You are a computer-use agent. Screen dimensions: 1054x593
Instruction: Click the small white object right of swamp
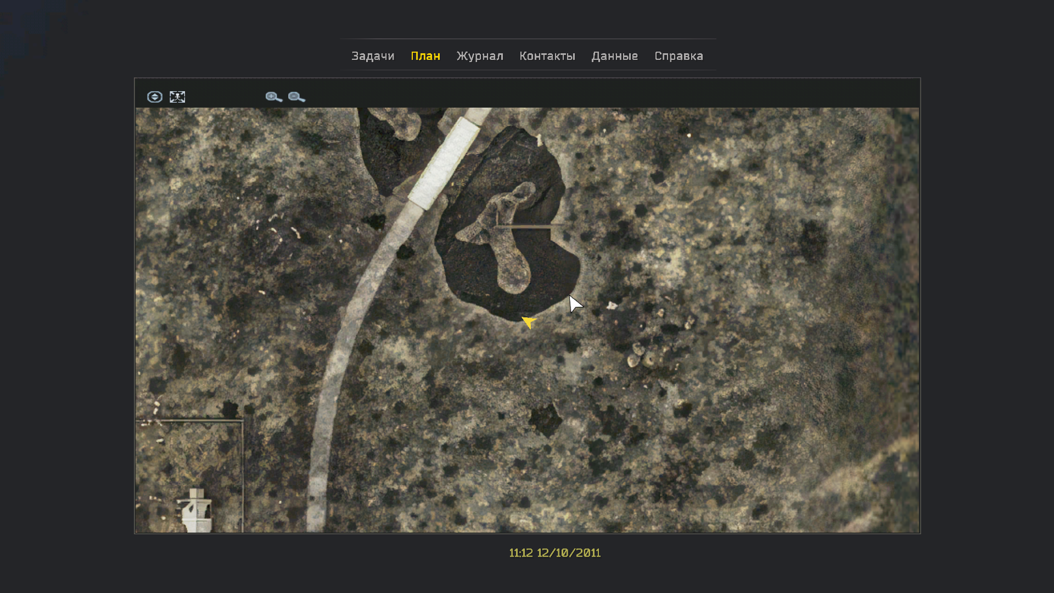[x=612, y=305]
